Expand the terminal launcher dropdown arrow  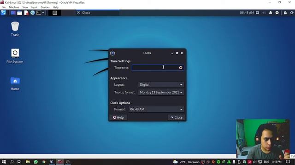tap(43, 13)
